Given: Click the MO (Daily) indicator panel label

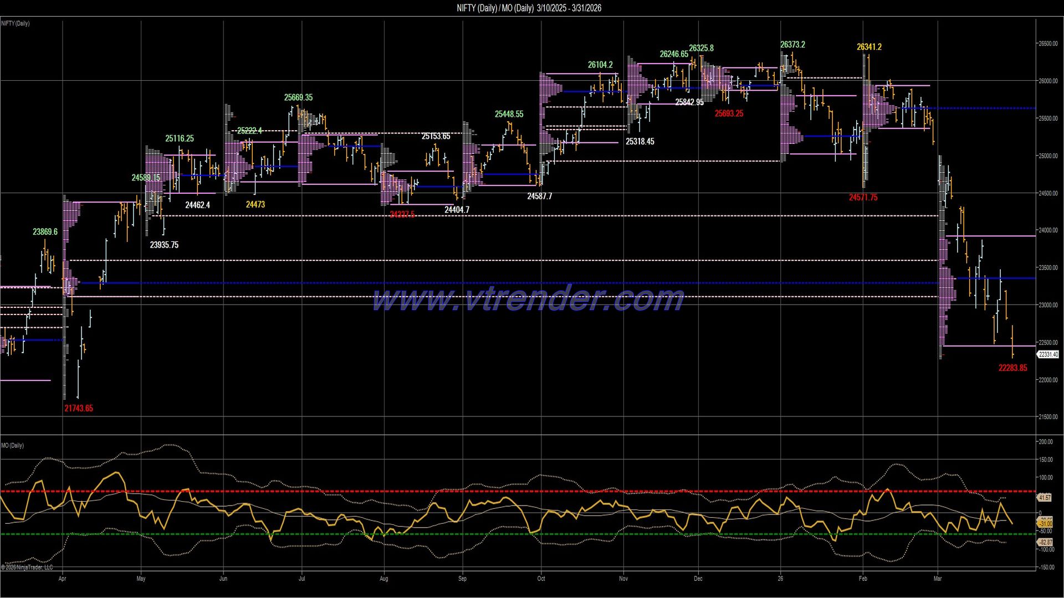Looking at the screenshot, I should [13, 445].
